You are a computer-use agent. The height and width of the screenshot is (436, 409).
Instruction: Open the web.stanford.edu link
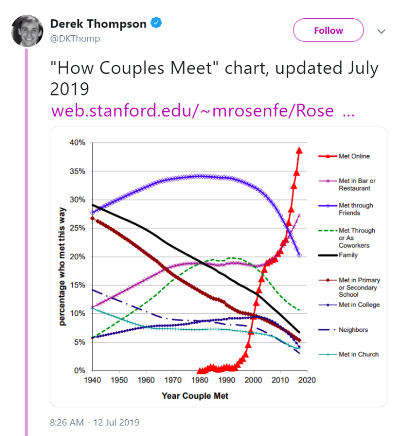[x=202, y=111]
